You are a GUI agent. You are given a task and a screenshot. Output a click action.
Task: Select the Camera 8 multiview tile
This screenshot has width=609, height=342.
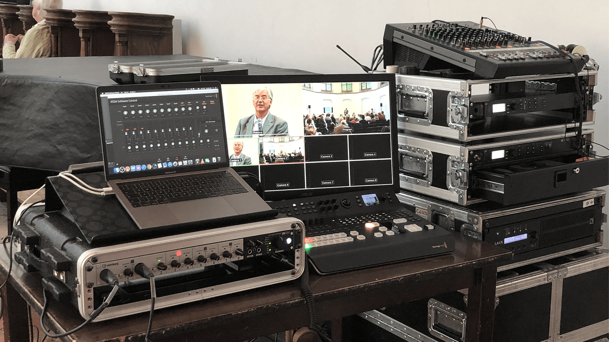click(370, 173)
